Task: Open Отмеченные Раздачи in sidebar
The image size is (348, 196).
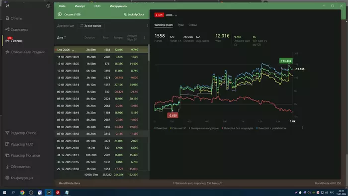Action: 25,52
